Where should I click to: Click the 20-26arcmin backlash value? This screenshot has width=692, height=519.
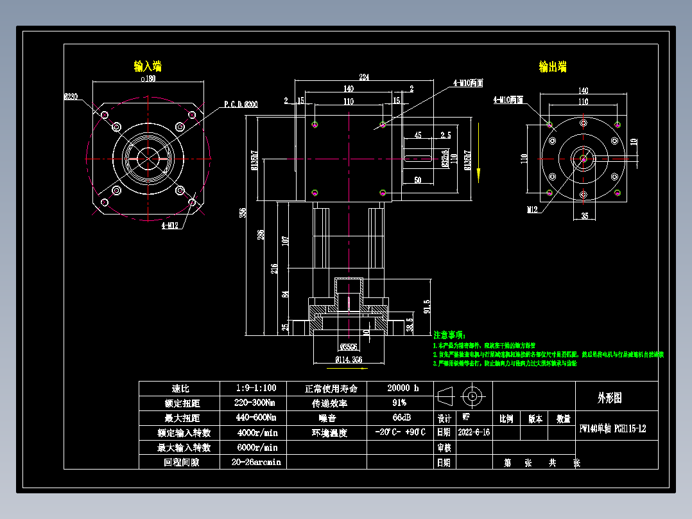coord(255,462)
